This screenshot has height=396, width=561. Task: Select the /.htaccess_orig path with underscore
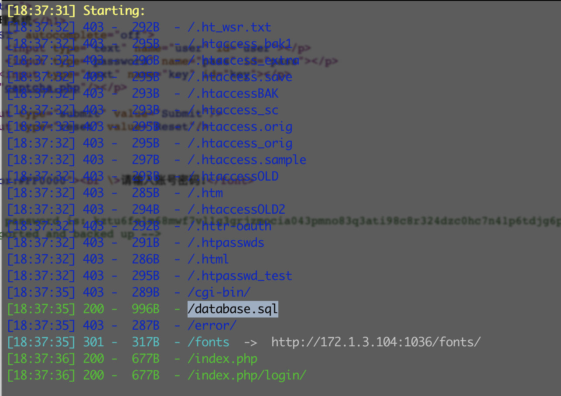240,143
